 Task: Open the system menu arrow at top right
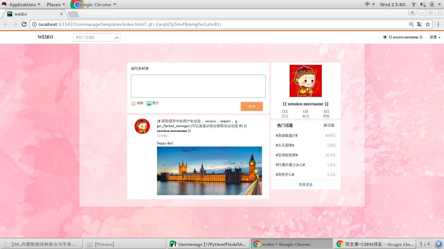(x=439, y=5)
